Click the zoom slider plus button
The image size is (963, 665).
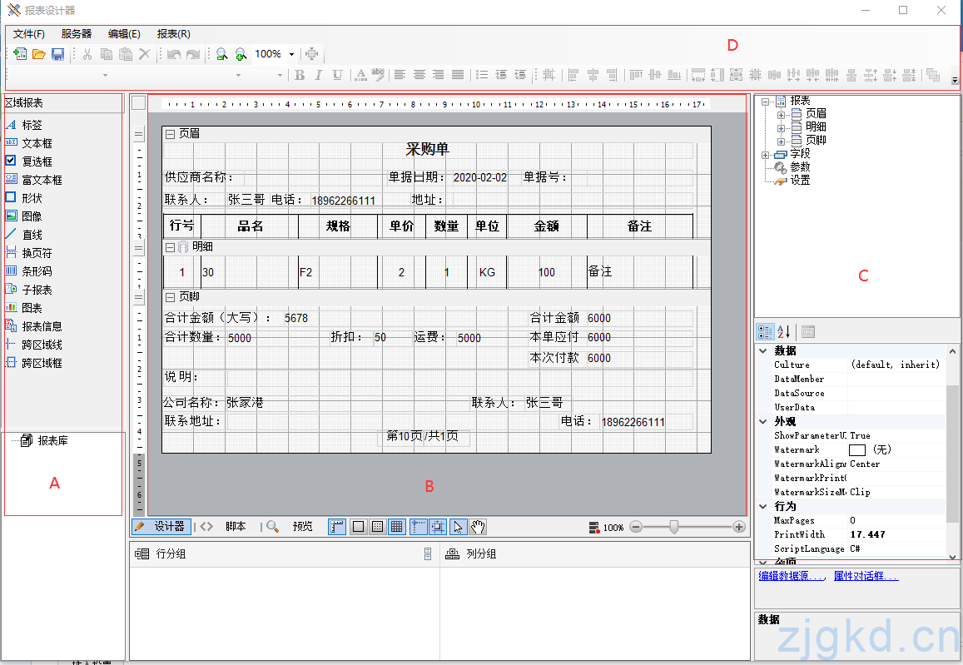point(739,527)
